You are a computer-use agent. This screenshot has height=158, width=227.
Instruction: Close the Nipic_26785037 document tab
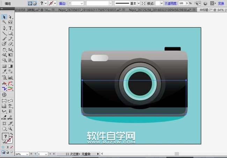[x=124, y=10]
